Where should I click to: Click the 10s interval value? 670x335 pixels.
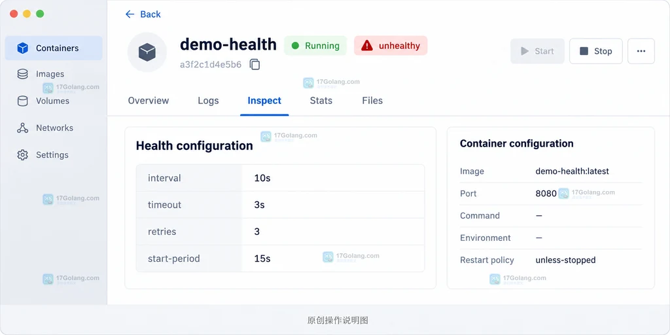pos(262,178)
